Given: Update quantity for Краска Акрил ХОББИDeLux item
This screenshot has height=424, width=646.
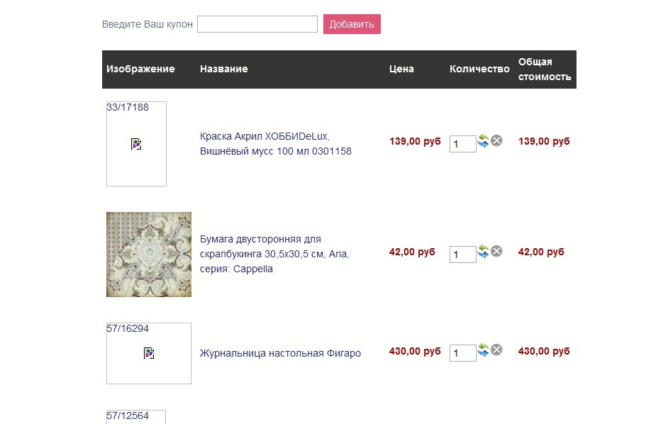Looking at the screenshot, I should [x=484, y=141].
